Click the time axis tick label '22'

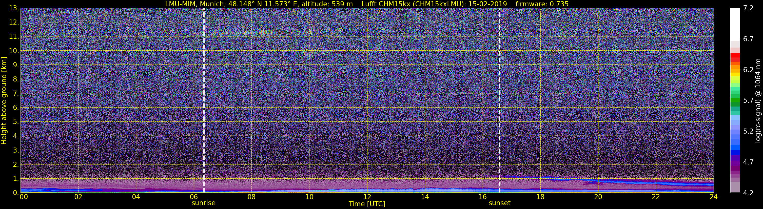coord(656,197)
